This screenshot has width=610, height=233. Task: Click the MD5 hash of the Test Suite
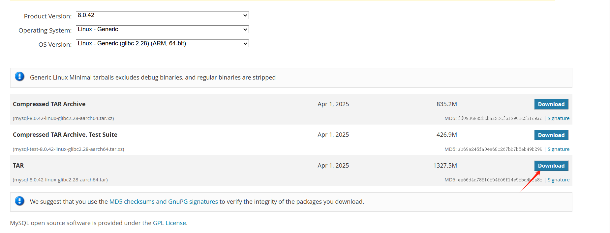(500, 149)
